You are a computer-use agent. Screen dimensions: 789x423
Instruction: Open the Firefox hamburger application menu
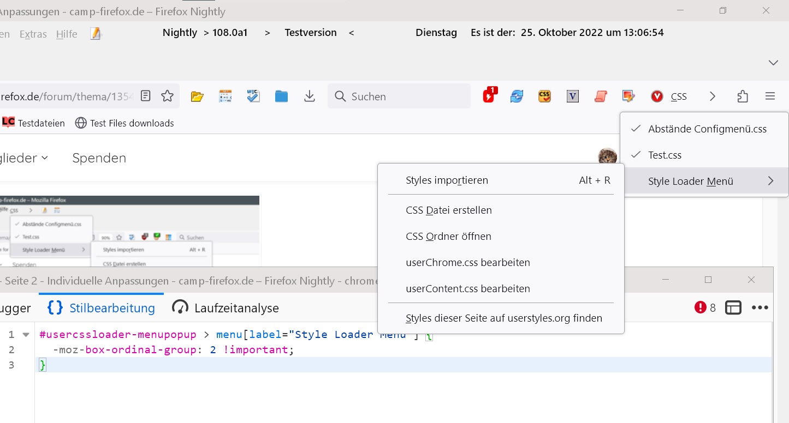tap(770, 96)
